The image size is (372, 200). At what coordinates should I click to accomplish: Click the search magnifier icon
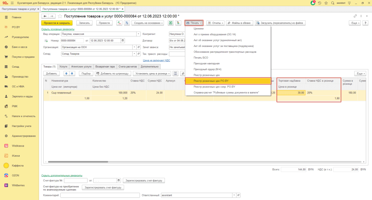click(x=332, y=3)
